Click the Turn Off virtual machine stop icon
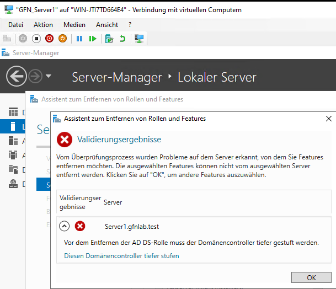The width and height of the screenshot is (336, 289). pos(36,39)
